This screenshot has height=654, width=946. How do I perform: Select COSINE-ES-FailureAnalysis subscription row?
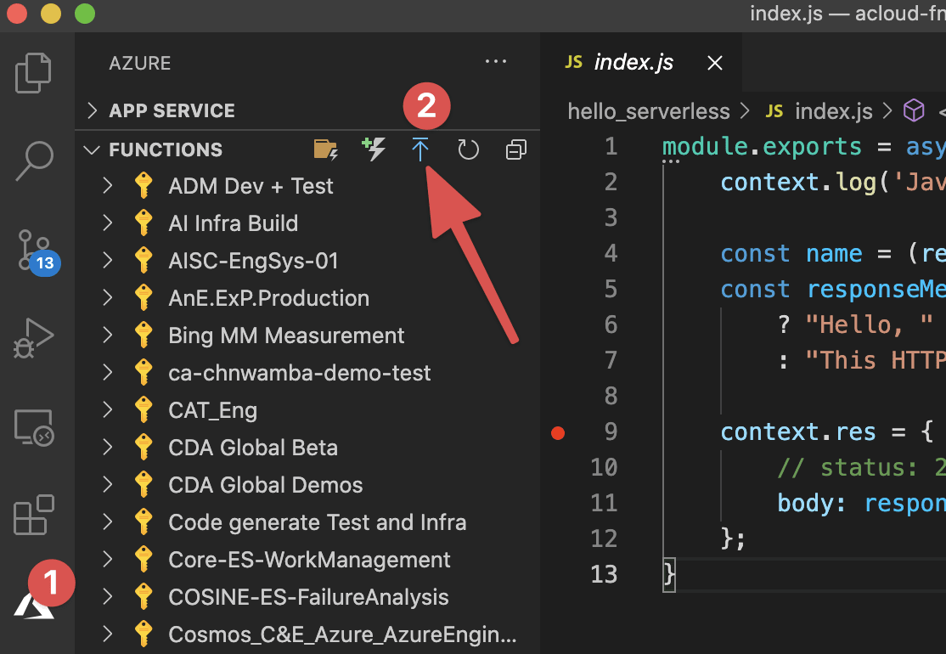tap(307, 597)
